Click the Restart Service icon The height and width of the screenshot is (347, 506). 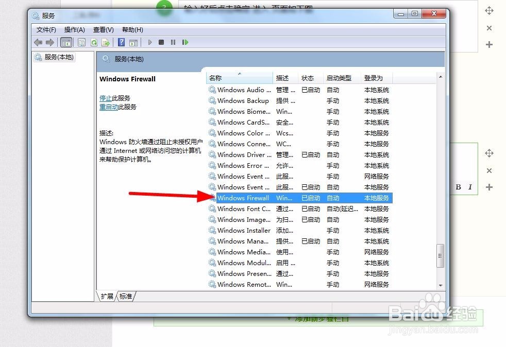pyautogui.click(x=185, y=42)
